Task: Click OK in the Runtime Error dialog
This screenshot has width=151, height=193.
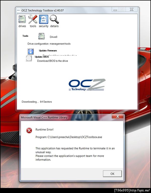Action: [x=112, y=174]
